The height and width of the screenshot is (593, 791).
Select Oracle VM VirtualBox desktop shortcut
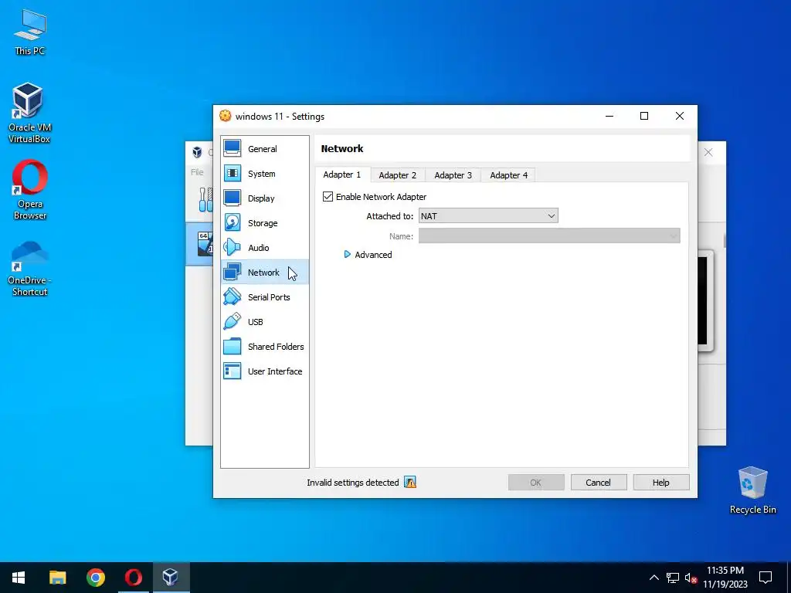(29, 114)
